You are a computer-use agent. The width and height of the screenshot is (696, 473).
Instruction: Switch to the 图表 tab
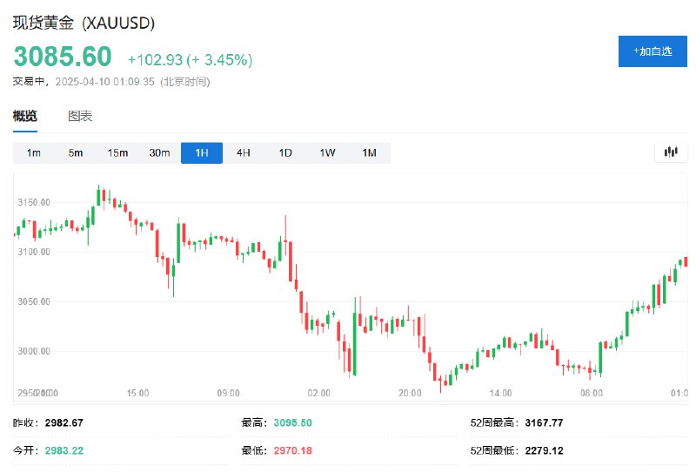point(80,116)
